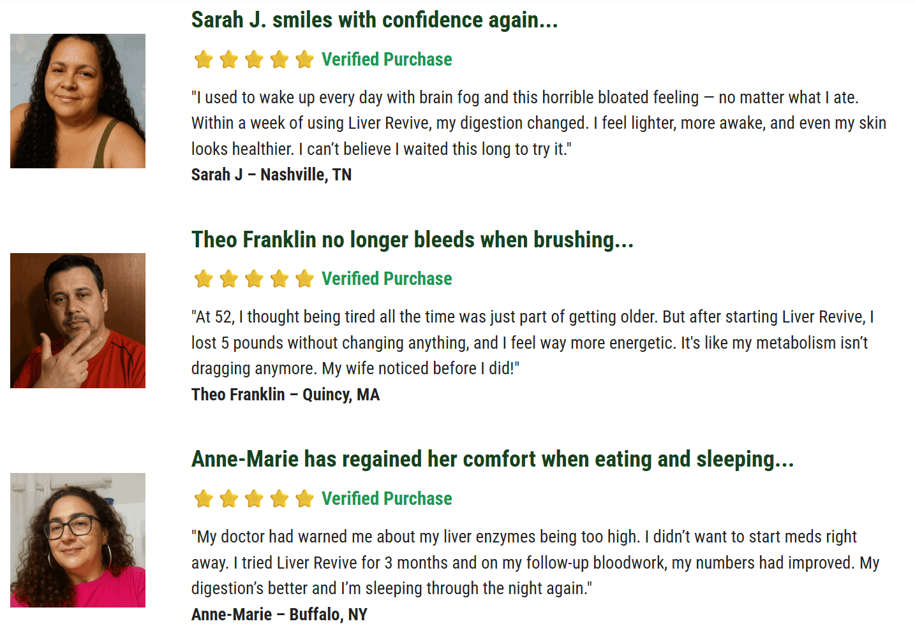
Task: Click fourth star in Sarah J.'s rating
Action: pyautogui.click(x=279, y=60)
